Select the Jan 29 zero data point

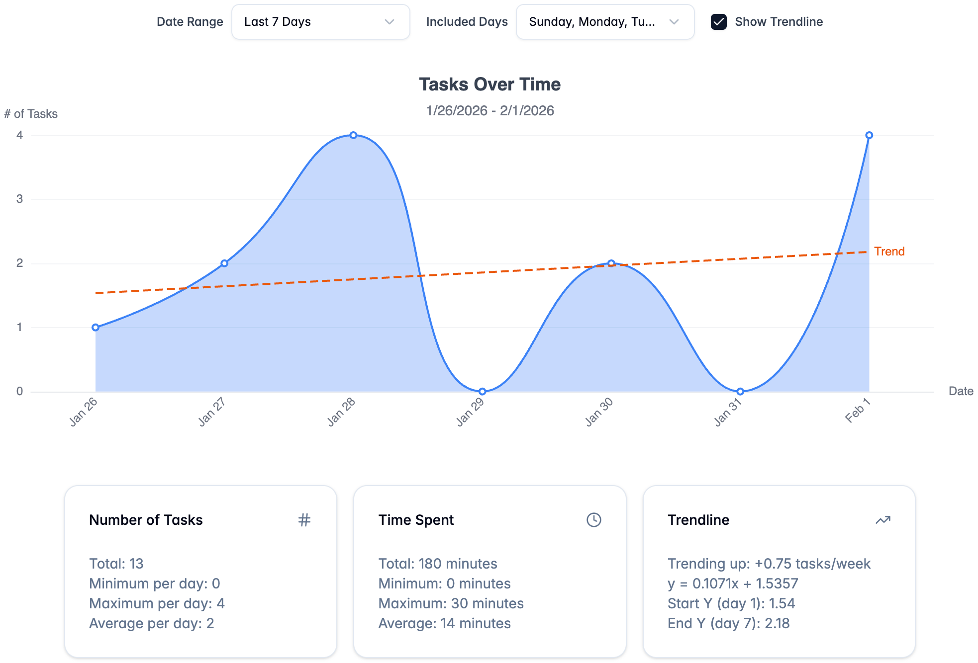[482, 391]
